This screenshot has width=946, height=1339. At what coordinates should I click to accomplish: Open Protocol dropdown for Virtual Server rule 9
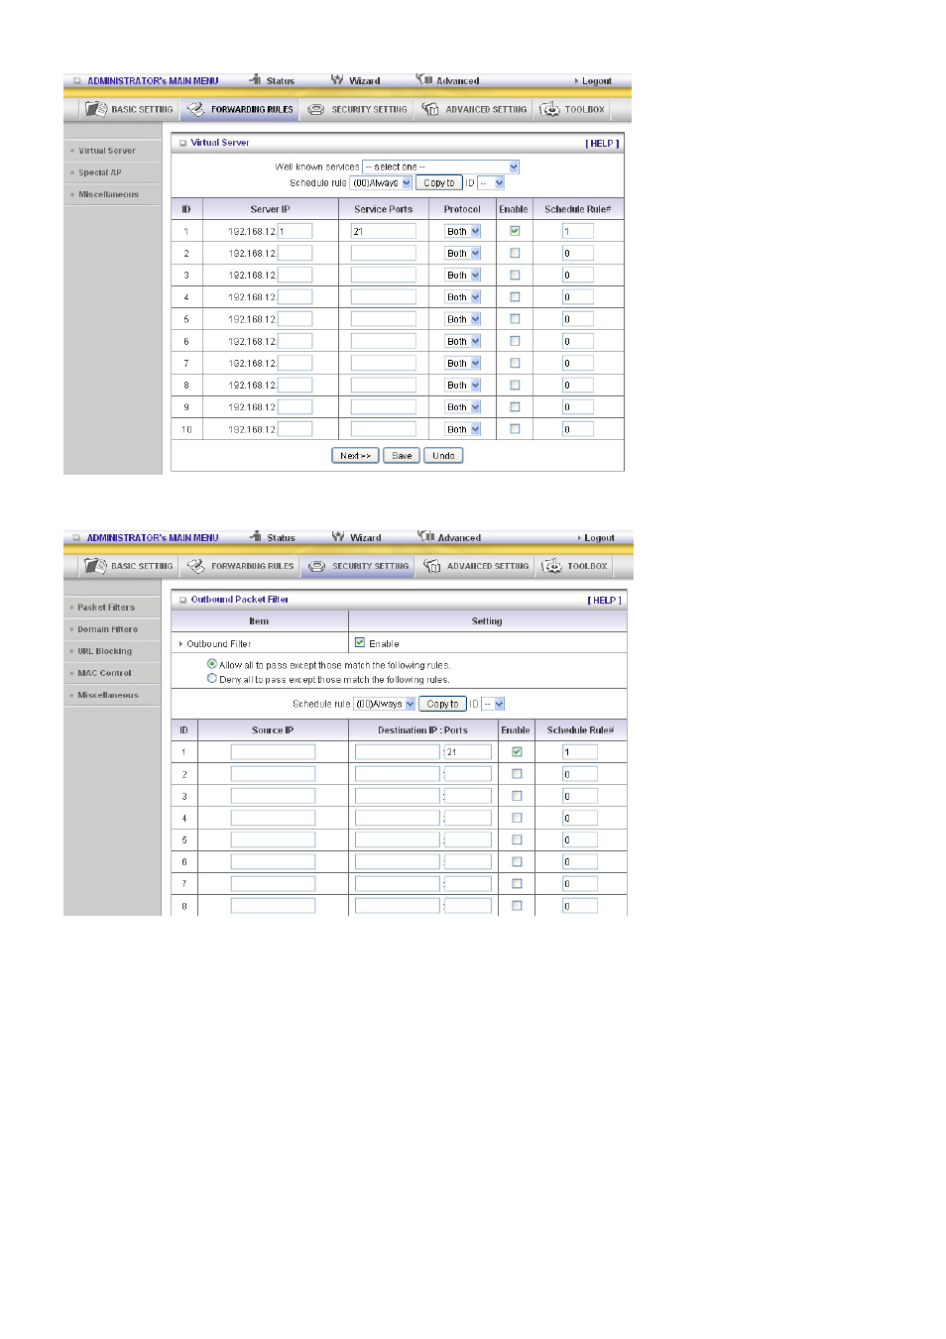(463, 407)
